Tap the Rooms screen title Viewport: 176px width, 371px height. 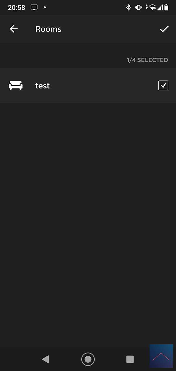tap(48, 29)
